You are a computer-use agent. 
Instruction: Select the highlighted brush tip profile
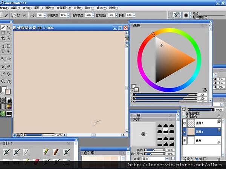[166, 131]
